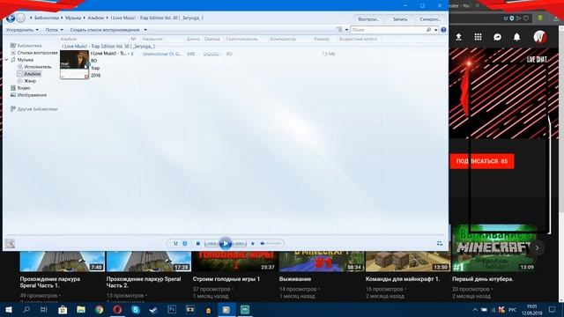This screenshot has height=317, width=564.
Task: Select Библиотека in the navigation tree
Action: (x=26, y=46)
